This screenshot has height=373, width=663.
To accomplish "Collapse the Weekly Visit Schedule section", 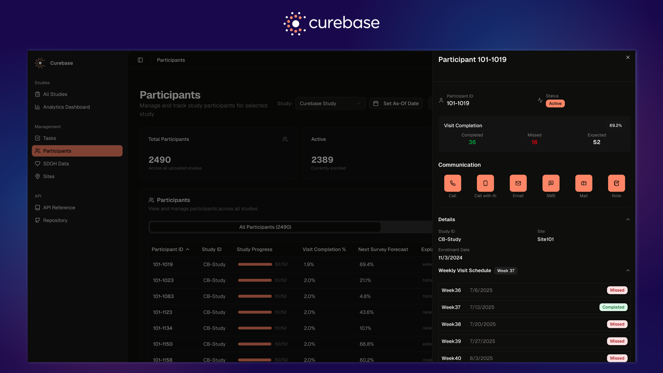I will pos(628,271).
